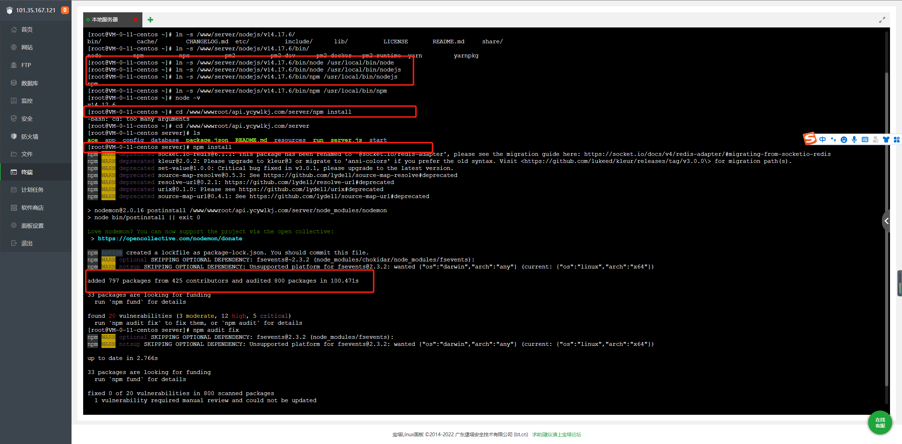The height and width of the screenshot is (444, 902).
Task: Go to 网站 websites section
Action: click(27, 47)
